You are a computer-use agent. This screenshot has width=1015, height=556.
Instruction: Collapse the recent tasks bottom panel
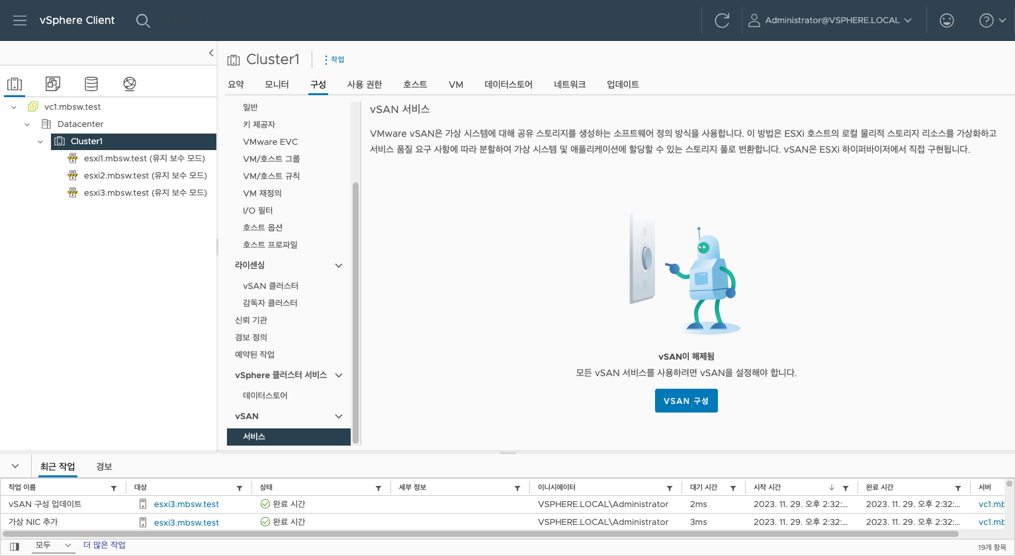[x=15, y=466]
